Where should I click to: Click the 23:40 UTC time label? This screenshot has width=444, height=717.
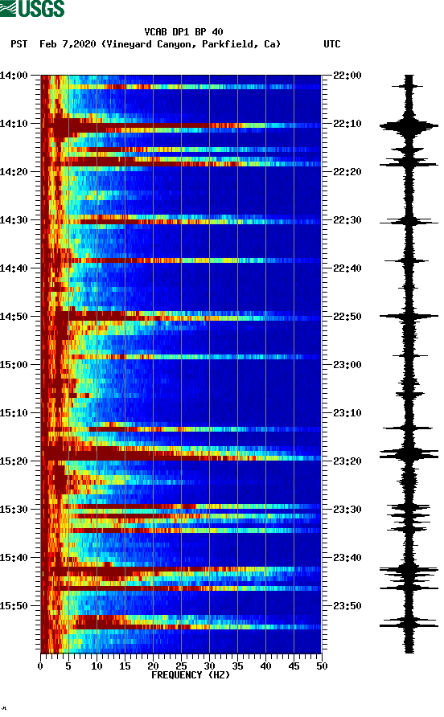(x=347, y=558)
